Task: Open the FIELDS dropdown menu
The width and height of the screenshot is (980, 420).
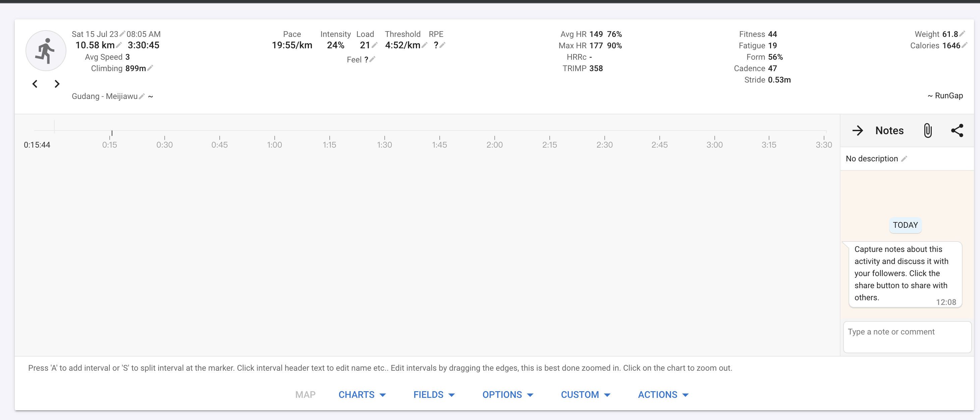Action: point(434,395)
